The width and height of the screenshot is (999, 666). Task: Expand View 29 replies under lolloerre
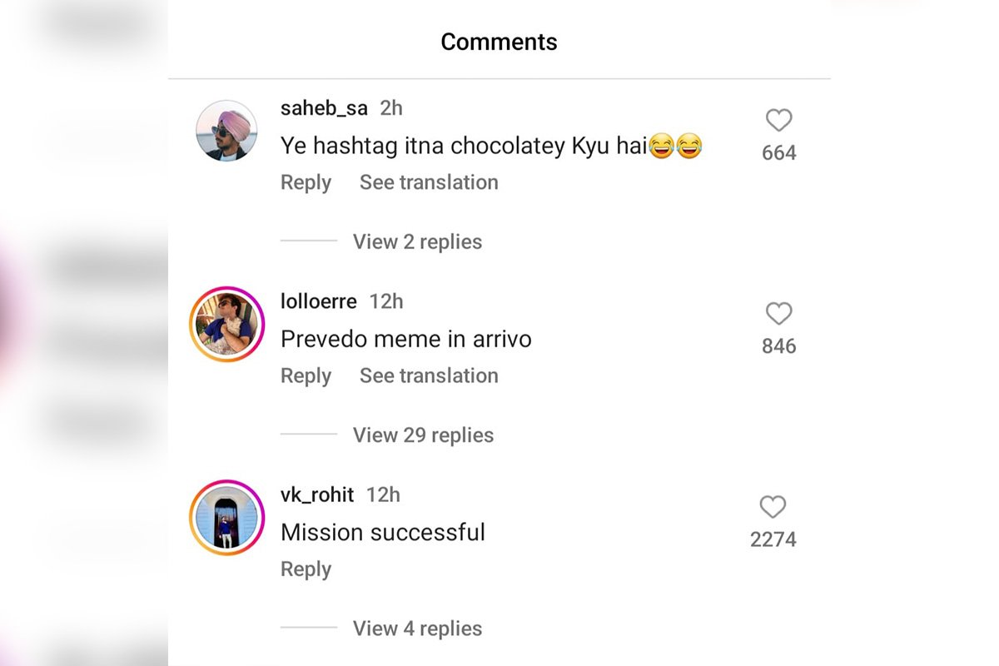[423, 435]
